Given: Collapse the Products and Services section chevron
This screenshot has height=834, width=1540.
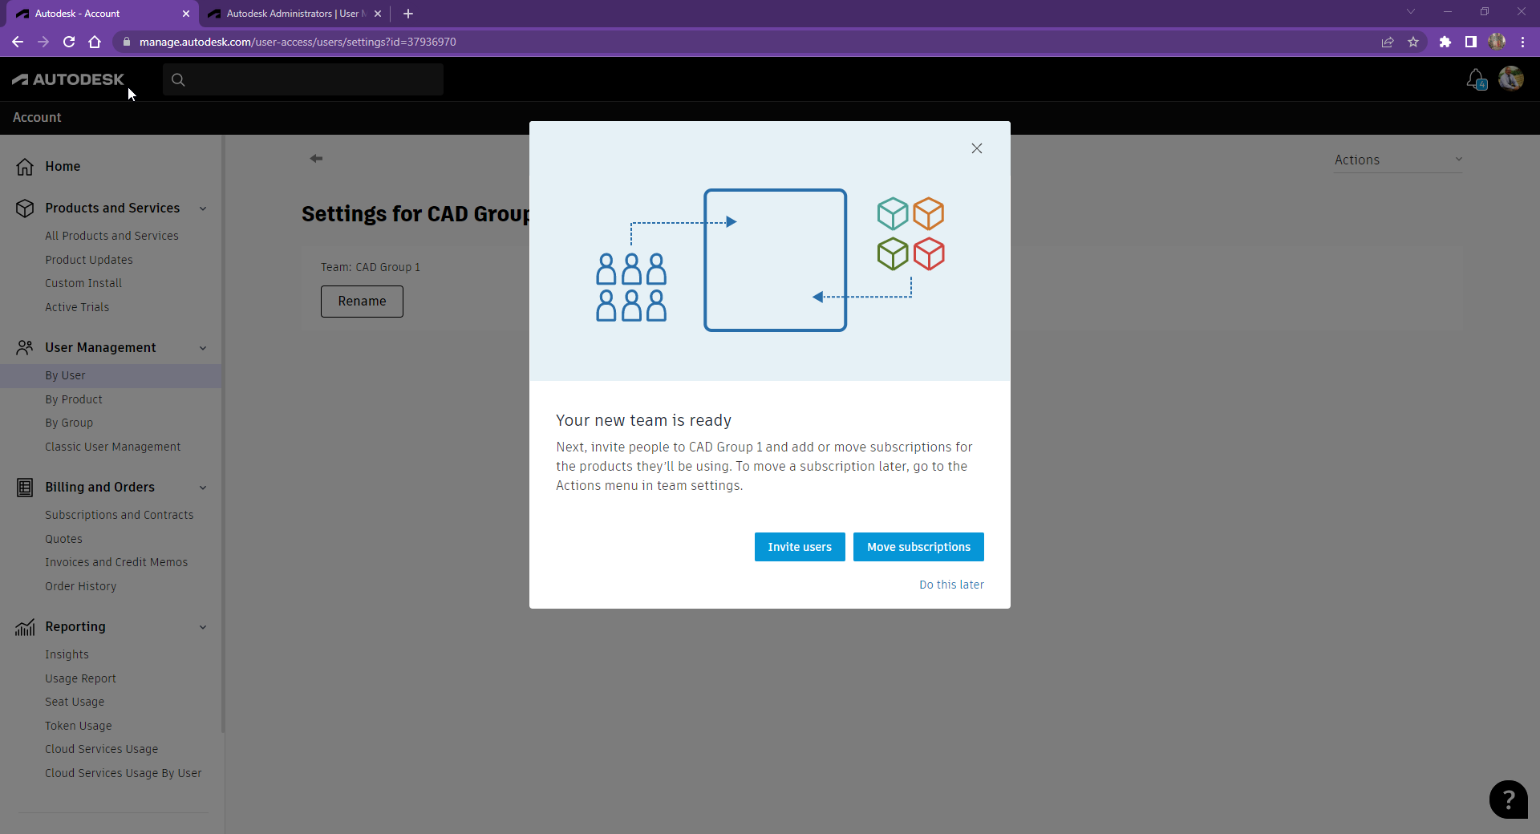Looking at the screenshot, I should [203, 208].
